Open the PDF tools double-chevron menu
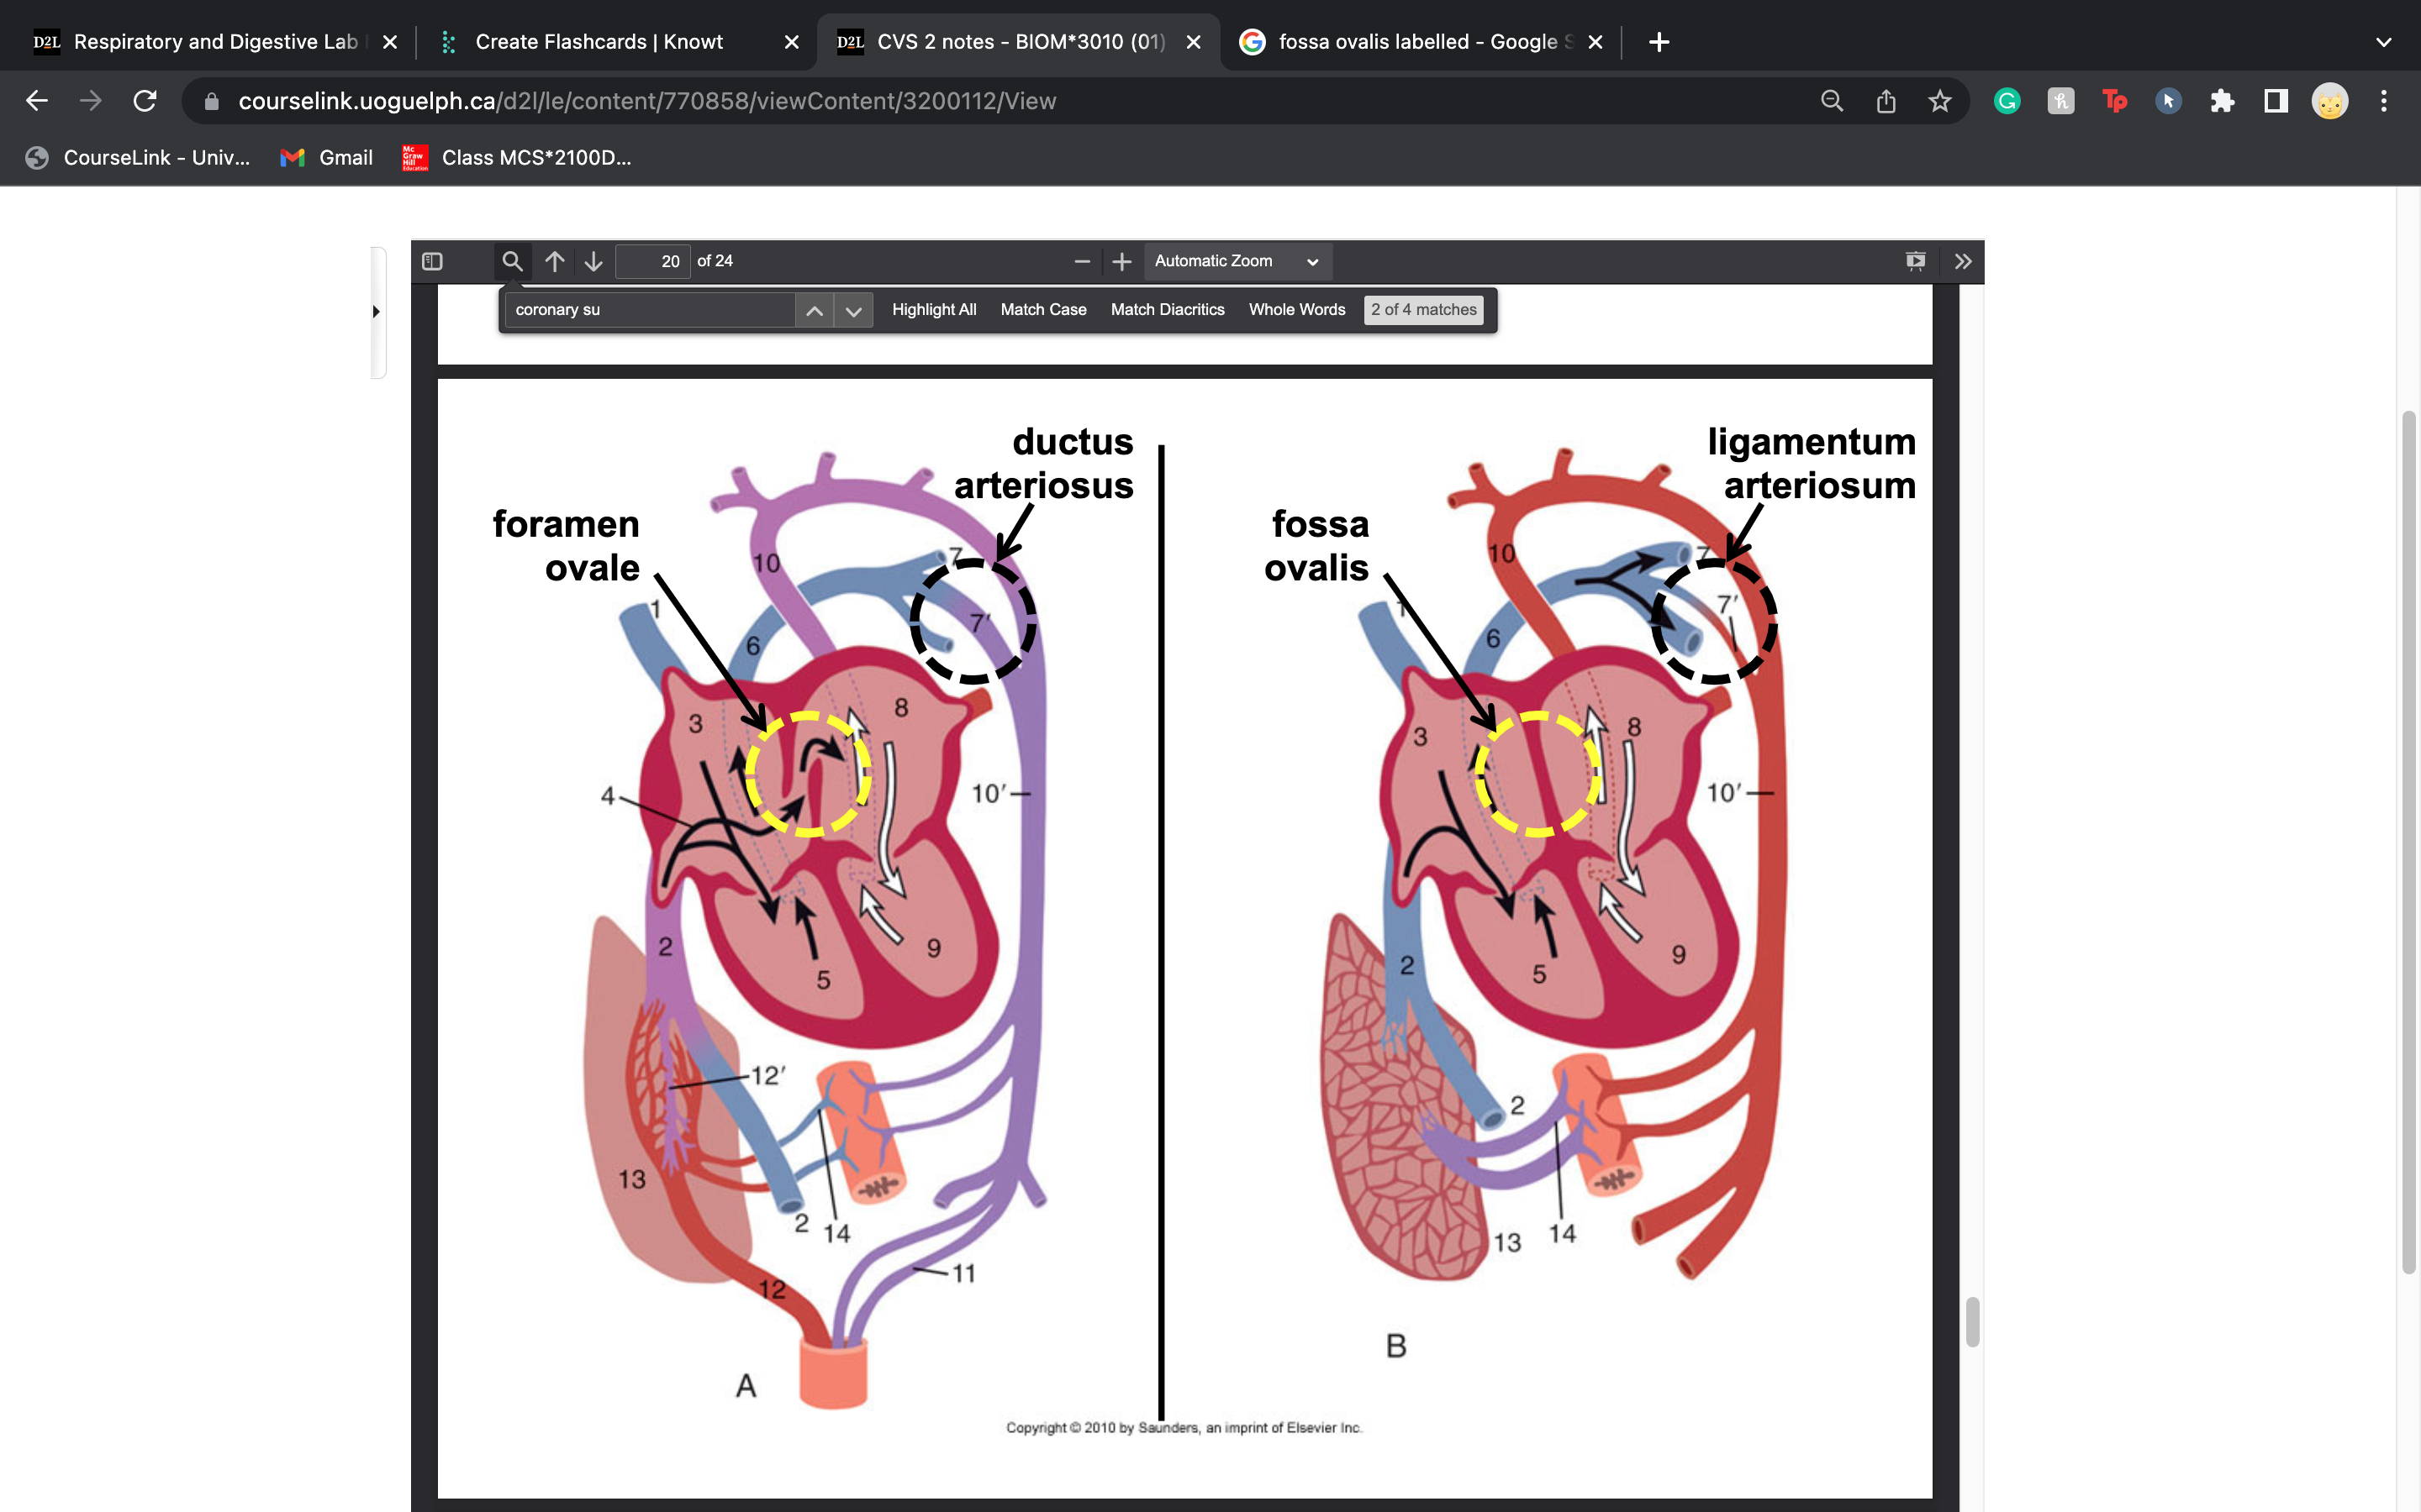2421x1512 pixels. click(x=1963, y=261)
